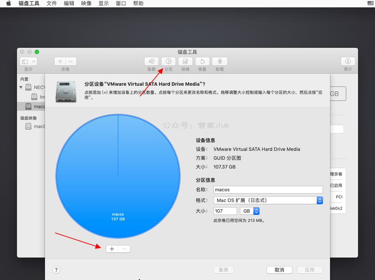Screen dimensions: 375x280
Task: Click the partition name field macos
Action: pos(268,190)
